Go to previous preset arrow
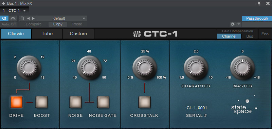This screenshot has width=272, height=129. coord(29,18)
